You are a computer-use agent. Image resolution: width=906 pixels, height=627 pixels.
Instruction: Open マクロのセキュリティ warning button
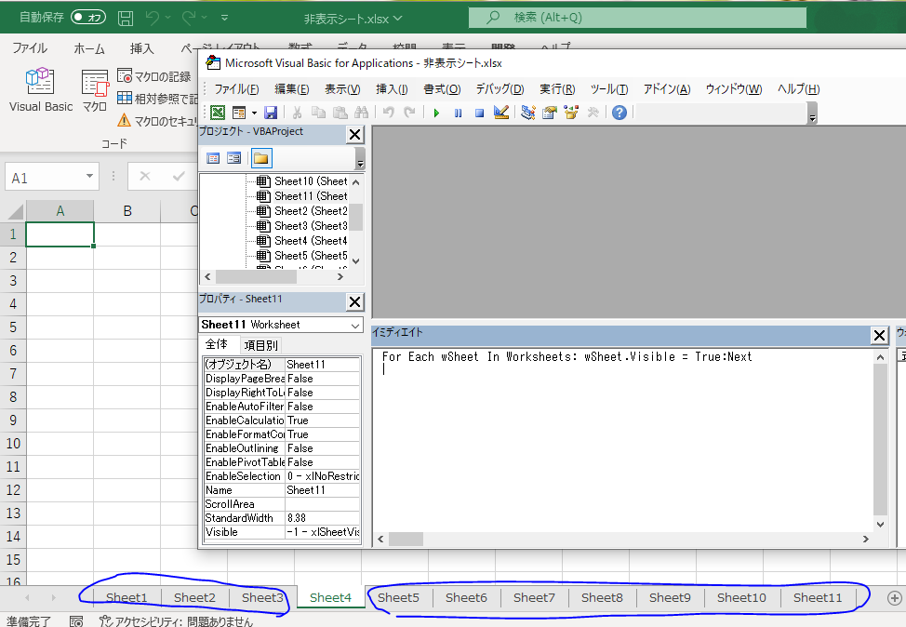(157, 120)
